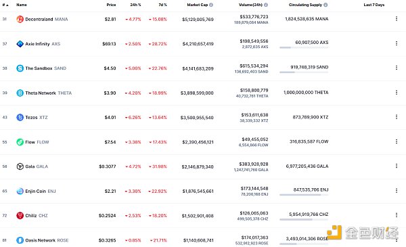
Task: Click the Decentraland MANA coin logo
Action: click(x=20, y=19)
